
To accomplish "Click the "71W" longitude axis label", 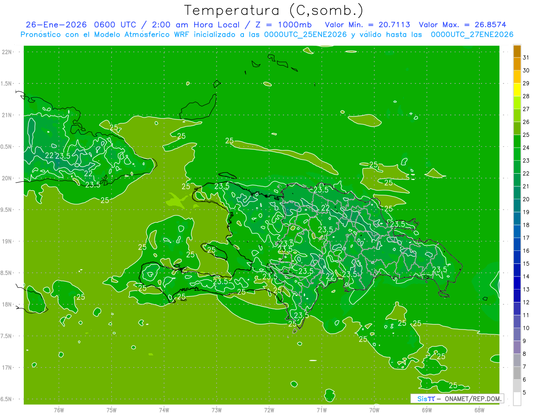I will [321, 410].
